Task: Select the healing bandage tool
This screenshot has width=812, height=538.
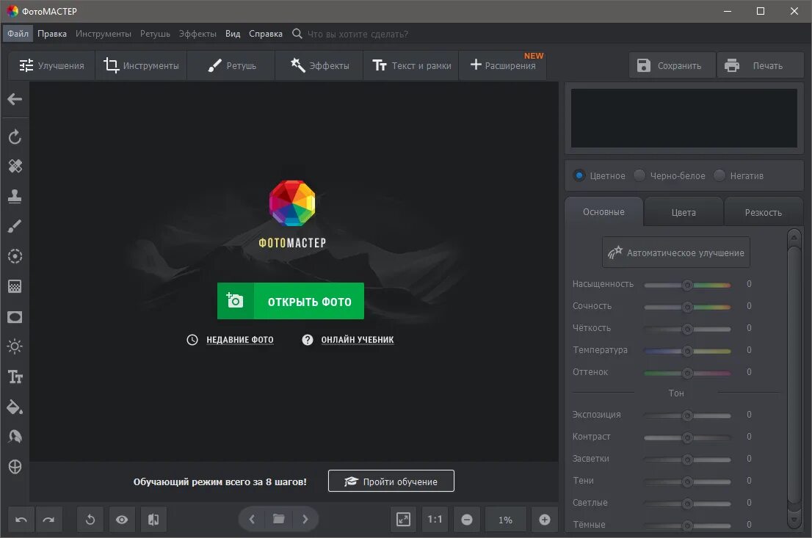Action: tap(15, 166)
